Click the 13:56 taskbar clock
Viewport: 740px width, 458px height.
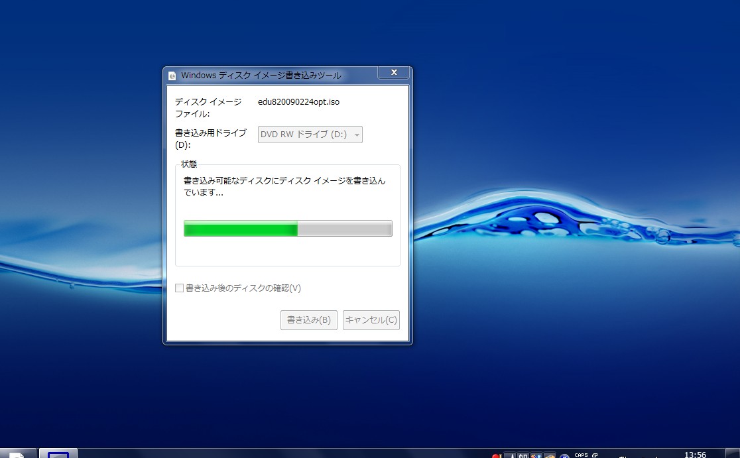pyautogui.click(x=695, y=454)
